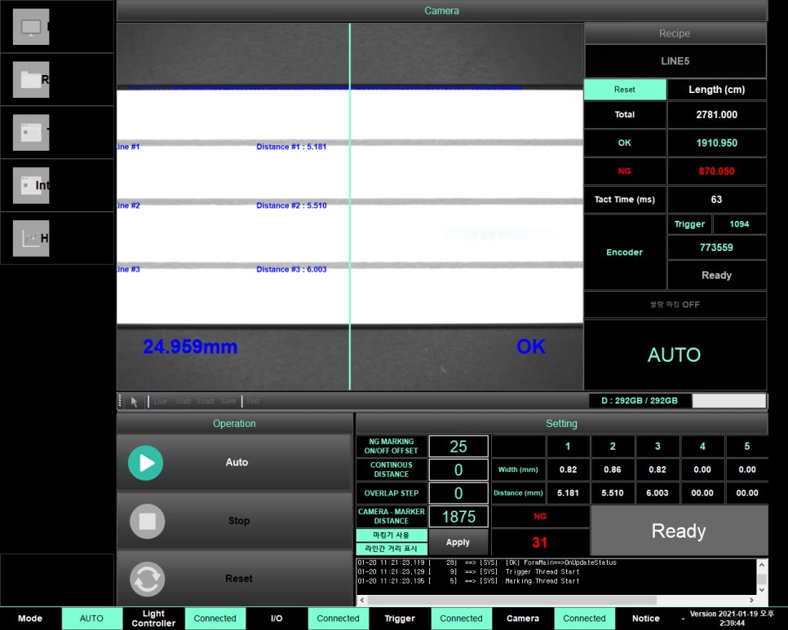Click Load in the camera toolbar
Image resolution: width=788 pixels, height=630 pixels.
(206, 401)
